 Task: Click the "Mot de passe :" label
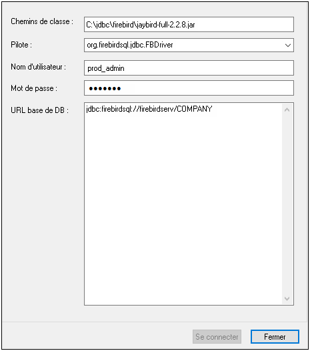click(x=34, y=88)
